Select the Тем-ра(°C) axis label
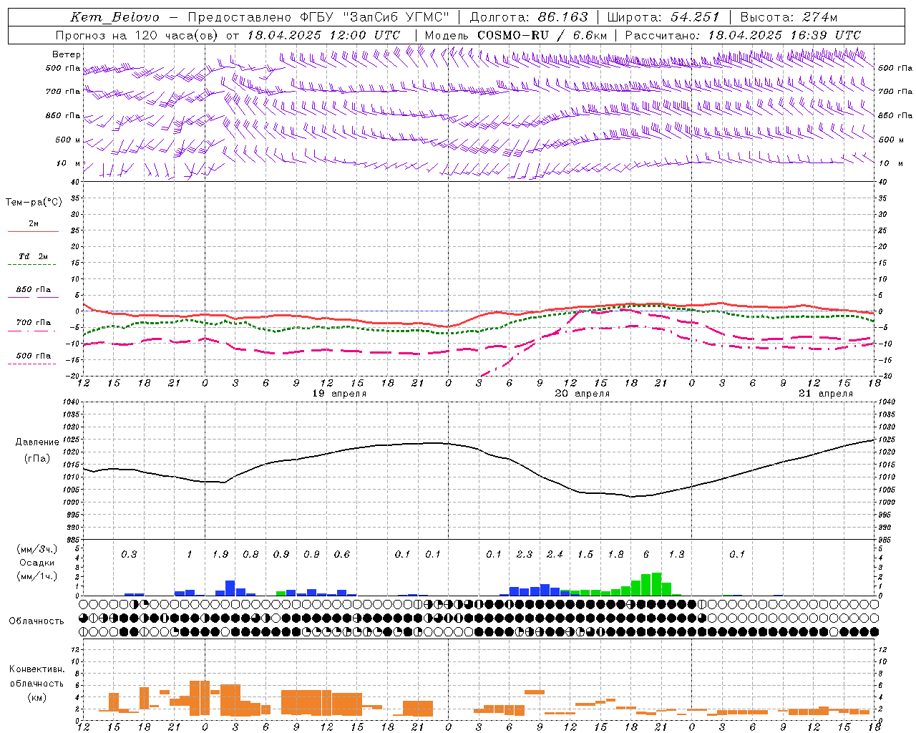Image resolution: width=916 pixels, height=733 pixels. tap(34, 203)
